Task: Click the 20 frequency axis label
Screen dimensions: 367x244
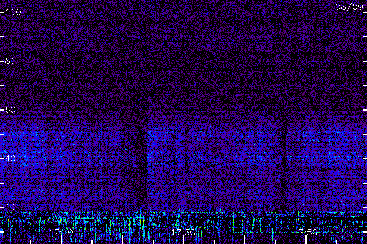Action: 10,207
